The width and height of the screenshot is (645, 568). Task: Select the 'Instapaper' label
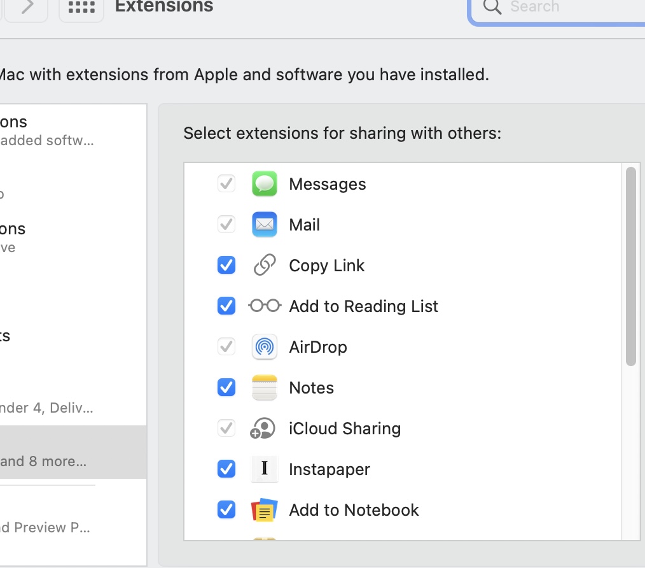coord(329,469)
